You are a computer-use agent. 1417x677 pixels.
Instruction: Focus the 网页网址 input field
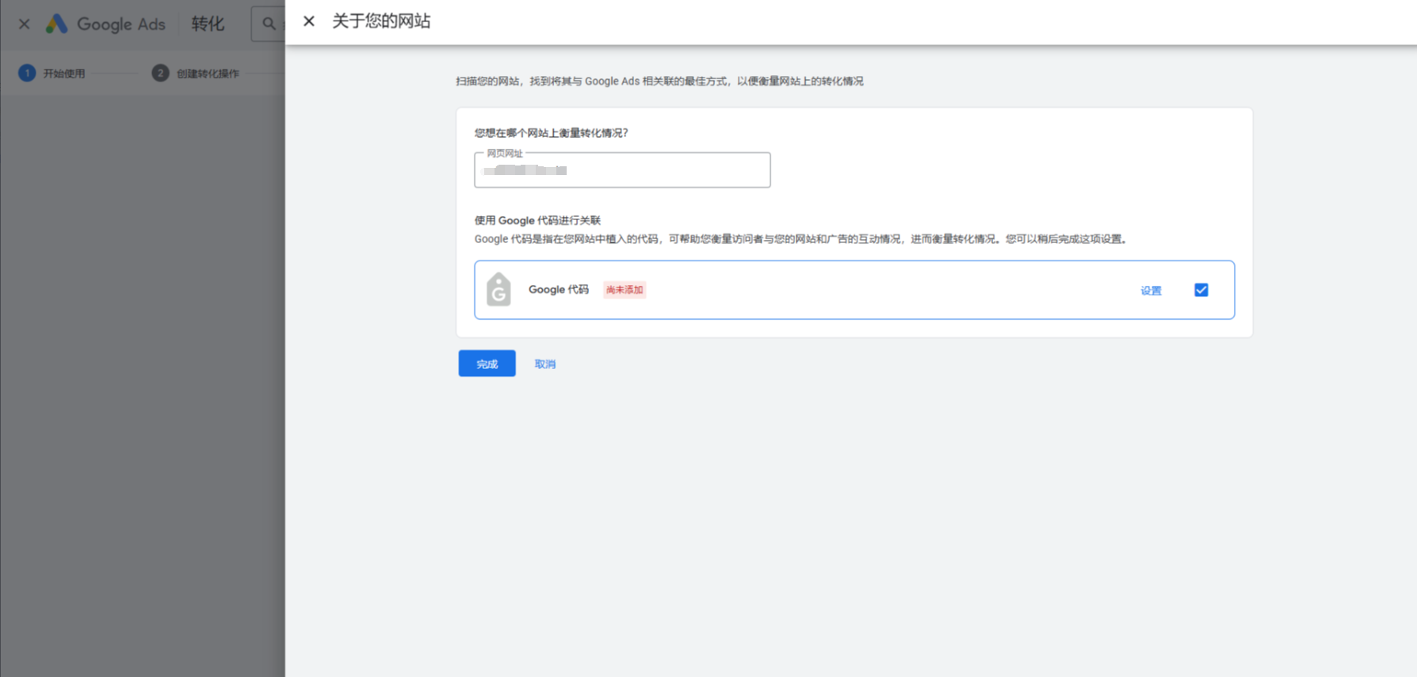coord(622,170)
